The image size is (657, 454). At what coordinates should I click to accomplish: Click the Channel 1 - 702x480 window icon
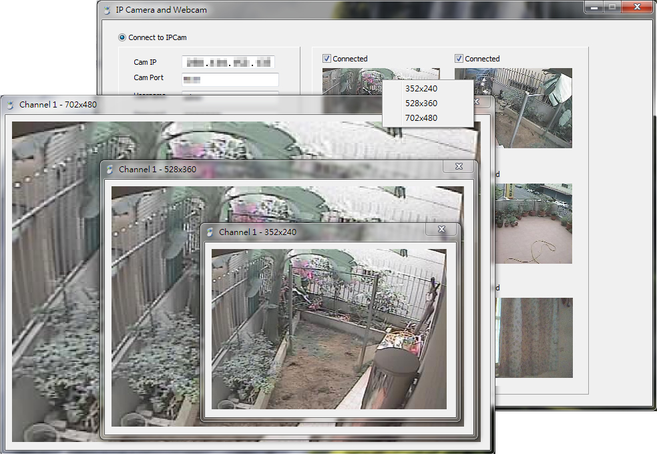(11, 105)
